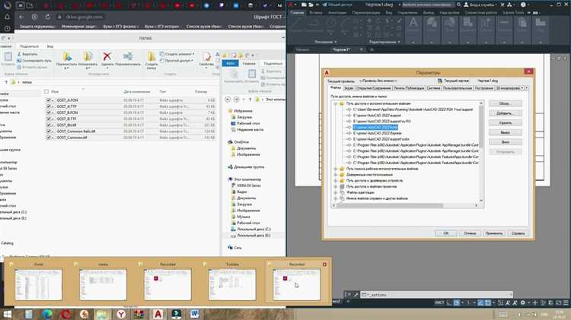Open Word from the Windows taskbar
The width and height of the screenshot is (571, 320).
click(x=195, y=312)
